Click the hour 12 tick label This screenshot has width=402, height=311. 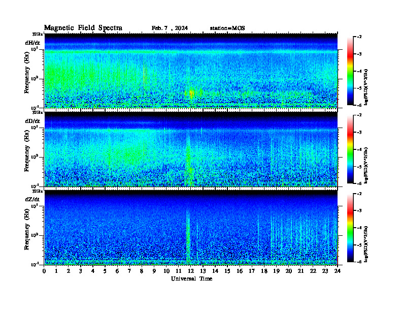191,271
